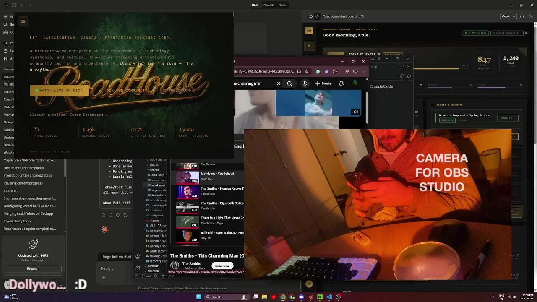Click main git branch in status bar
Image resolution: width=537 pixels, height=302 pixels.
tap(148, 276)
